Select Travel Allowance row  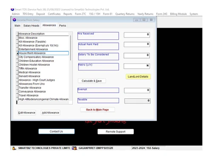[43, 95]
